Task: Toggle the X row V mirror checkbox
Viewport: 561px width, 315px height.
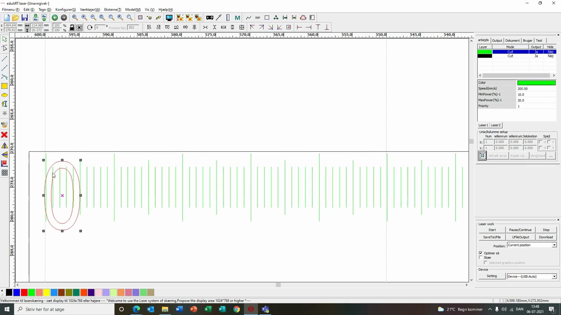Action: [549, 142]
